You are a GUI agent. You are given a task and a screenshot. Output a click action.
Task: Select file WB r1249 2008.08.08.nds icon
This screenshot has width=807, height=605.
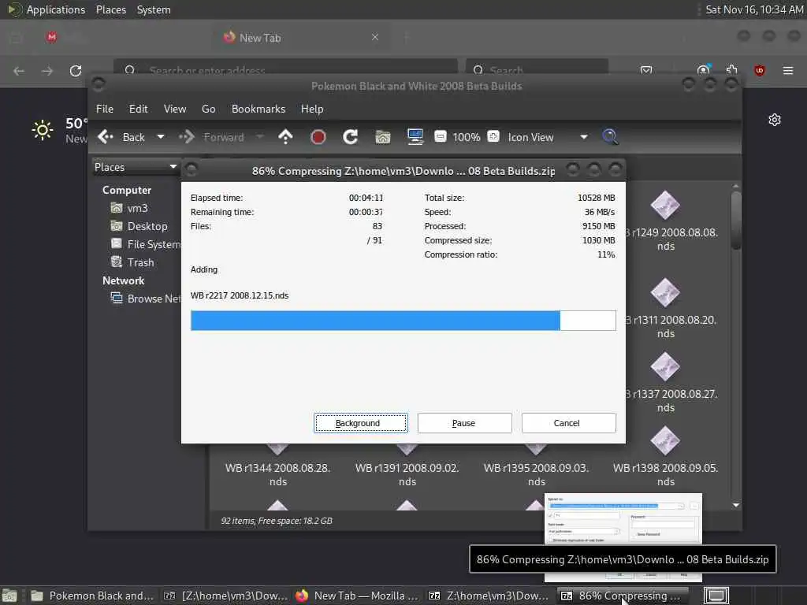665,206
